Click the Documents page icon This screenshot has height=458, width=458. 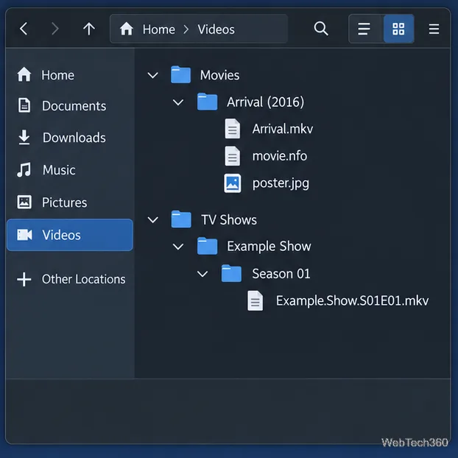pyautogui.click(x=24, y=105)
